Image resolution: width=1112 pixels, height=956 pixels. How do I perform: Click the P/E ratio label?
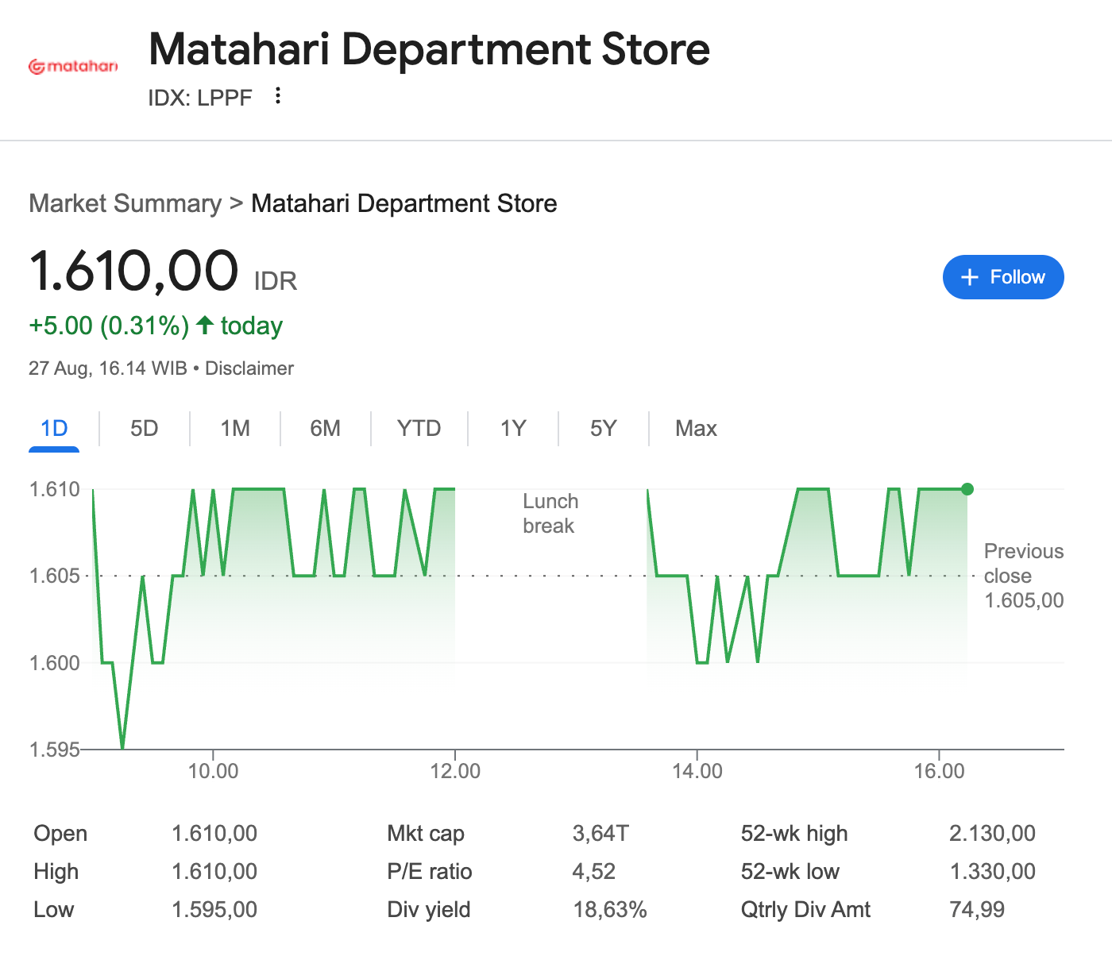tap(430, 872)
